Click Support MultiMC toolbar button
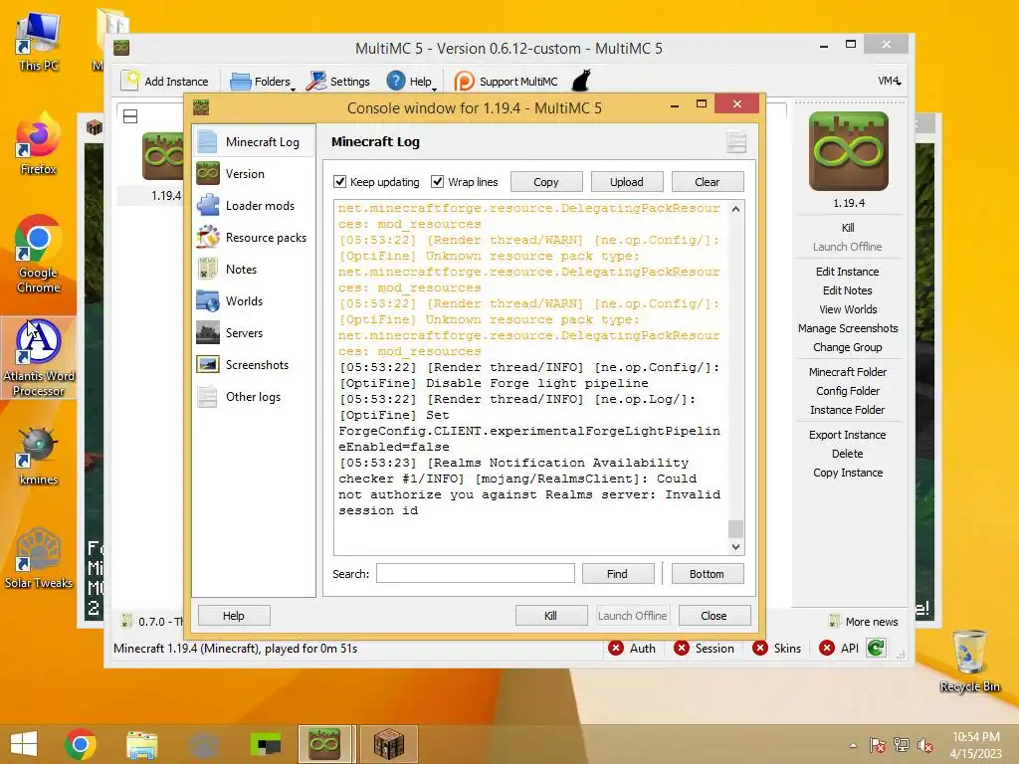The image size is (1019, 764). [x=507, y=82]
